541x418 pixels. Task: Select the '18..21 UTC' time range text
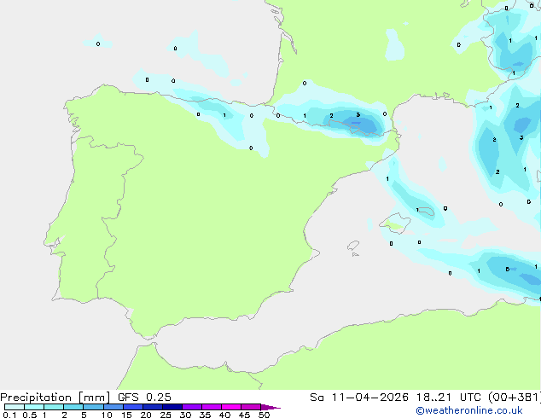pyautogui.click(x=448, y=398)
